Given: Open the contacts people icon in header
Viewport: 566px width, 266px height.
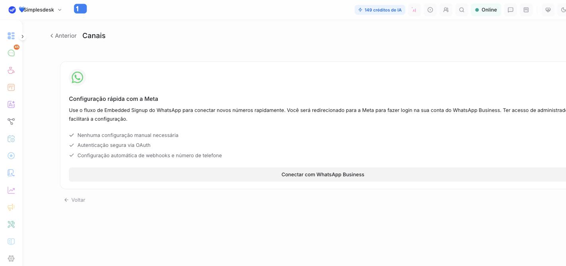Looking at the screenshot, I should [446, 10].
